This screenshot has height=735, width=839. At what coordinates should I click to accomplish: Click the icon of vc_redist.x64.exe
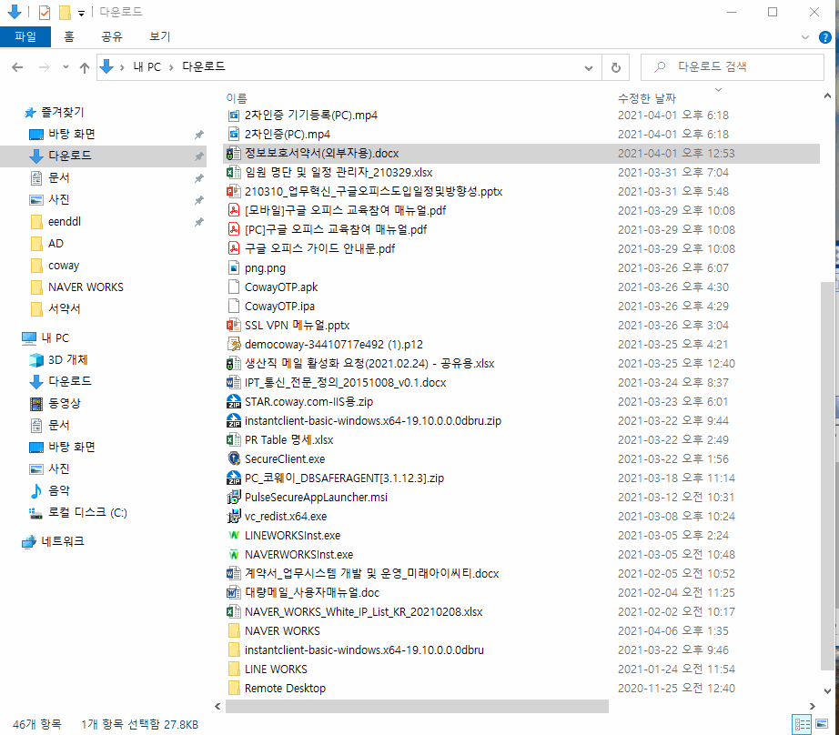233,516
